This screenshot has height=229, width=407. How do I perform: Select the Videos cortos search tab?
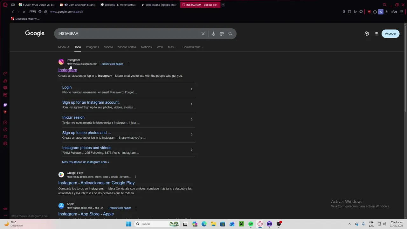(x=127, y=47)
